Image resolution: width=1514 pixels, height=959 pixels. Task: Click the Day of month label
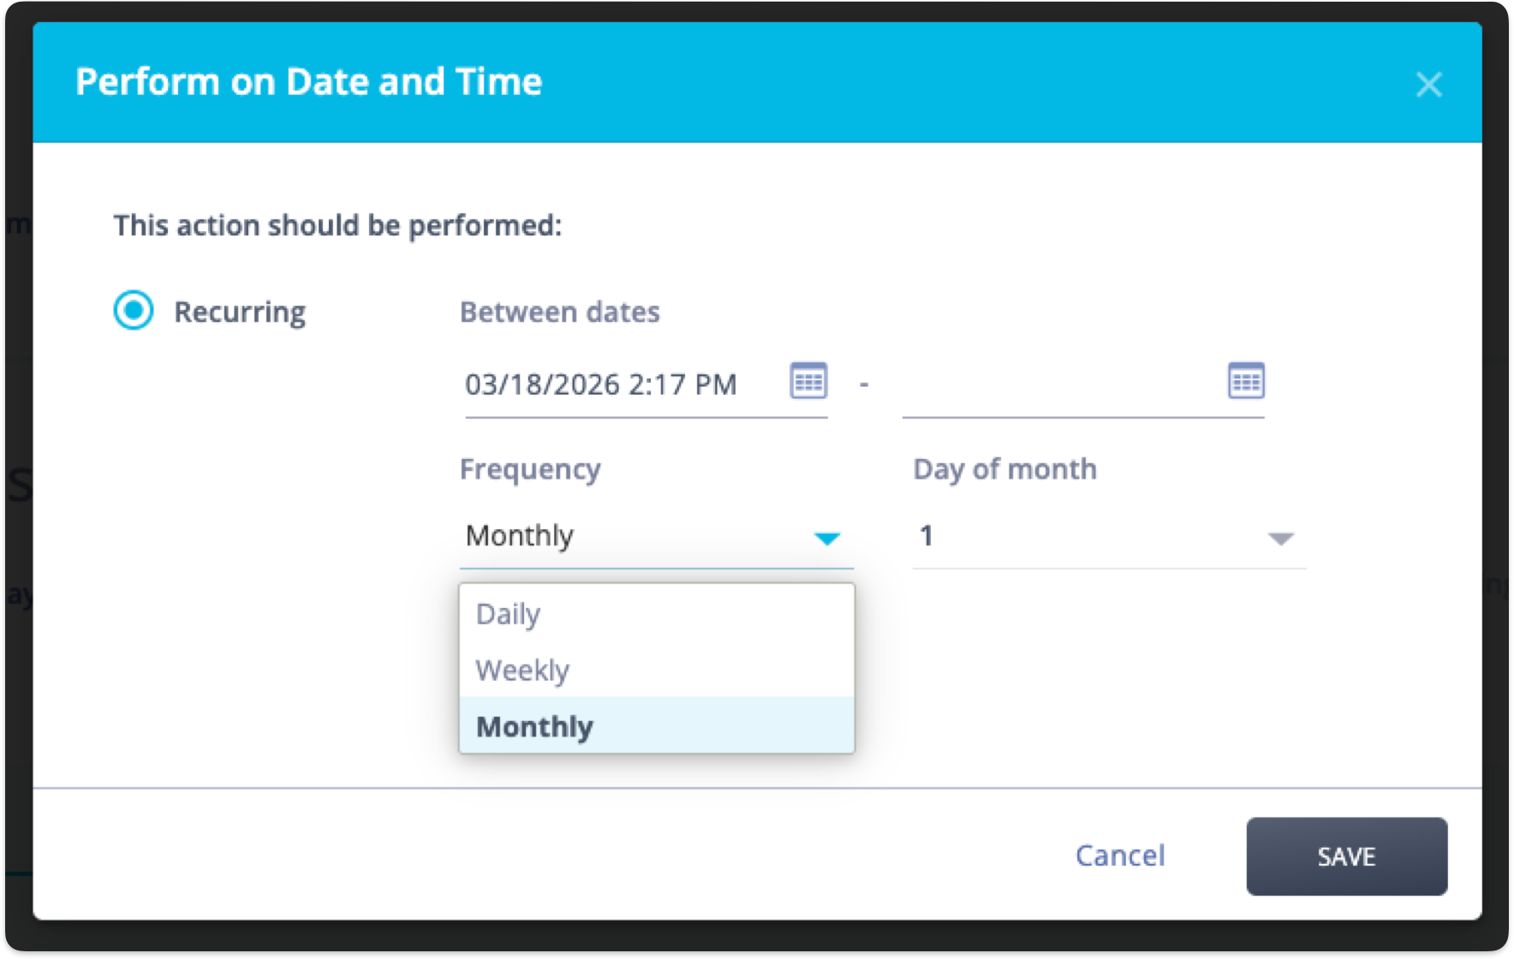tap(1004, 469)
